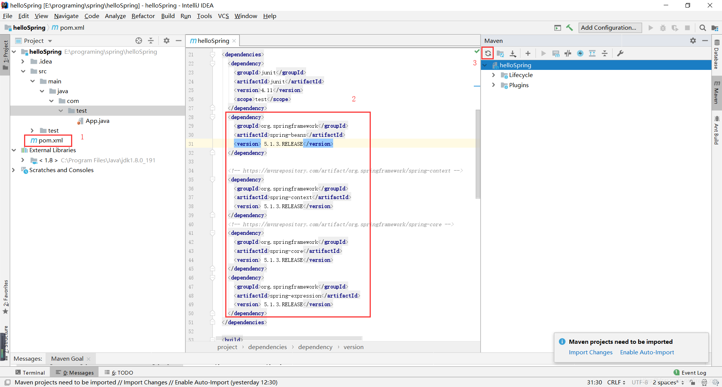Toggle read-only lock icon in status bar
This screenshot has width=722, height=387.
[x=692, y=382]
